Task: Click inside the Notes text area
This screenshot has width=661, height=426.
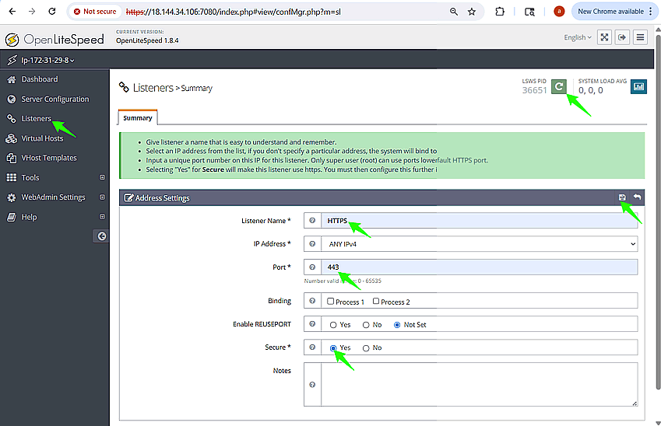Action: [x=480, y=384]
